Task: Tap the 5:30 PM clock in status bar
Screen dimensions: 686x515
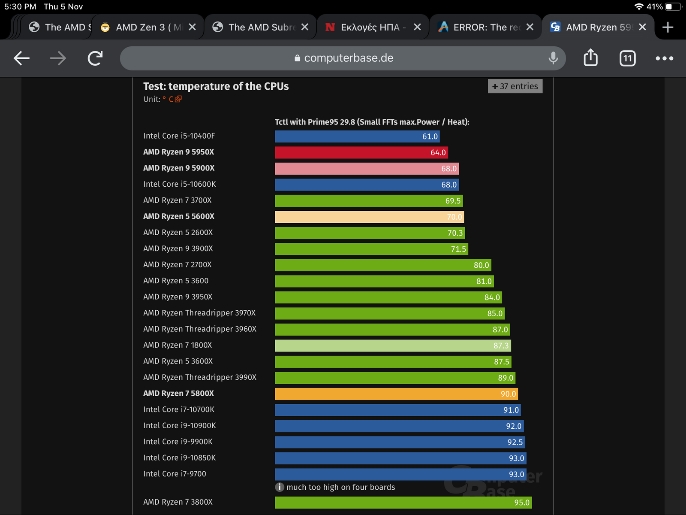Action: click(20, 6)
